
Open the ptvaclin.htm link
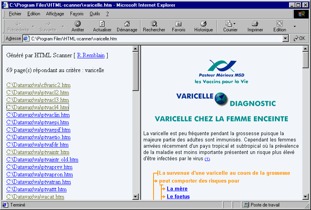click(x=38, y=115)
